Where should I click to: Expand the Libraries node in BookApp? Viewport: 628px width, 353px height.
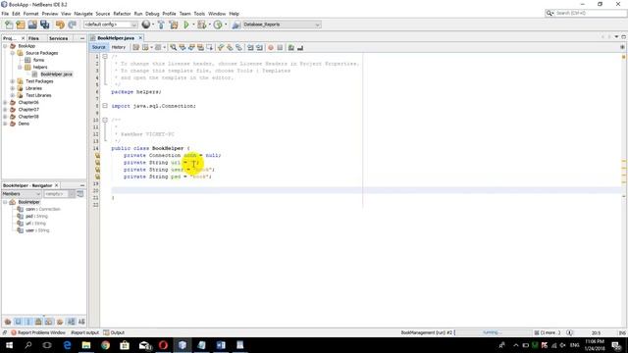coord(13,88)
